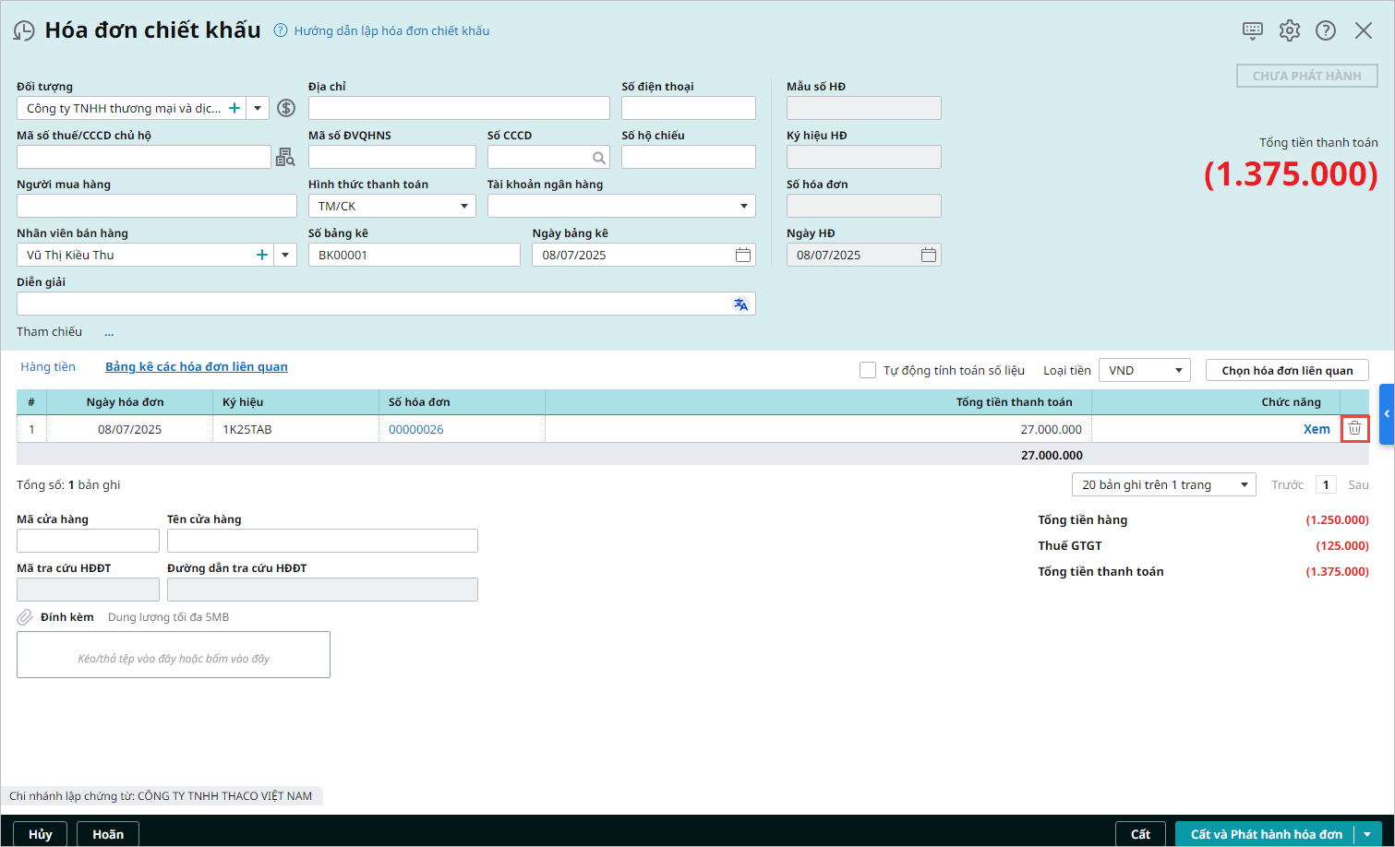Viewport: 1395px width, 847px height.
Task: Click the search icon in Số CCCD field
Action: (x=599, y=158)
